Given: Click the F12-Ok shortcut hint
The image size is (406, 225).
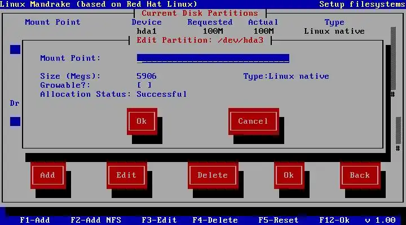Looking at the screenshot, I should coord(334,220).
